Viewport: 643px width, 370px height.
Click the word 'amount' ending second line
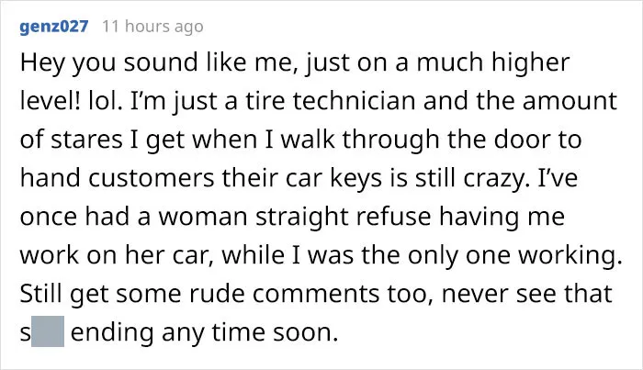[570, 102]
